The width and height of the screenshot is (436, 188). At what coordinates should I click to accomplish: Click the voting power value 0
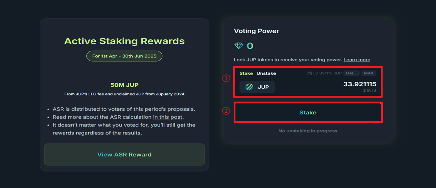pyautogui.click(x=250, y=46)
